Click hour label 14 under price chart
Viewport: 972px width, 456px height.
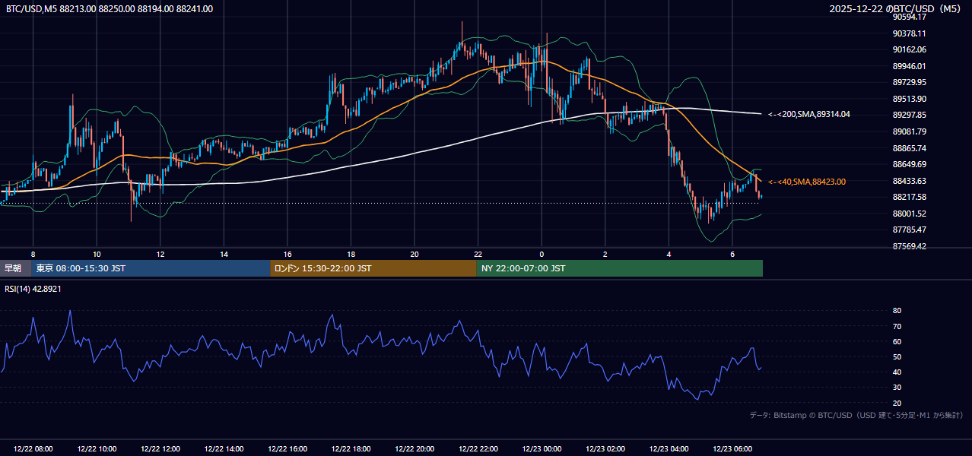click(x=224, y=253)
